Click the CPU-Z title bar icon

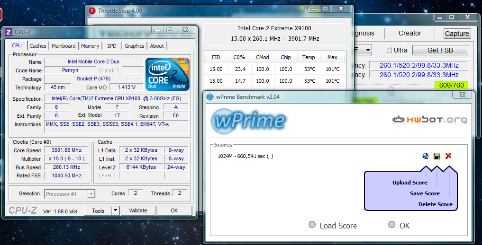pyautogui.click(x=9, y=32)
